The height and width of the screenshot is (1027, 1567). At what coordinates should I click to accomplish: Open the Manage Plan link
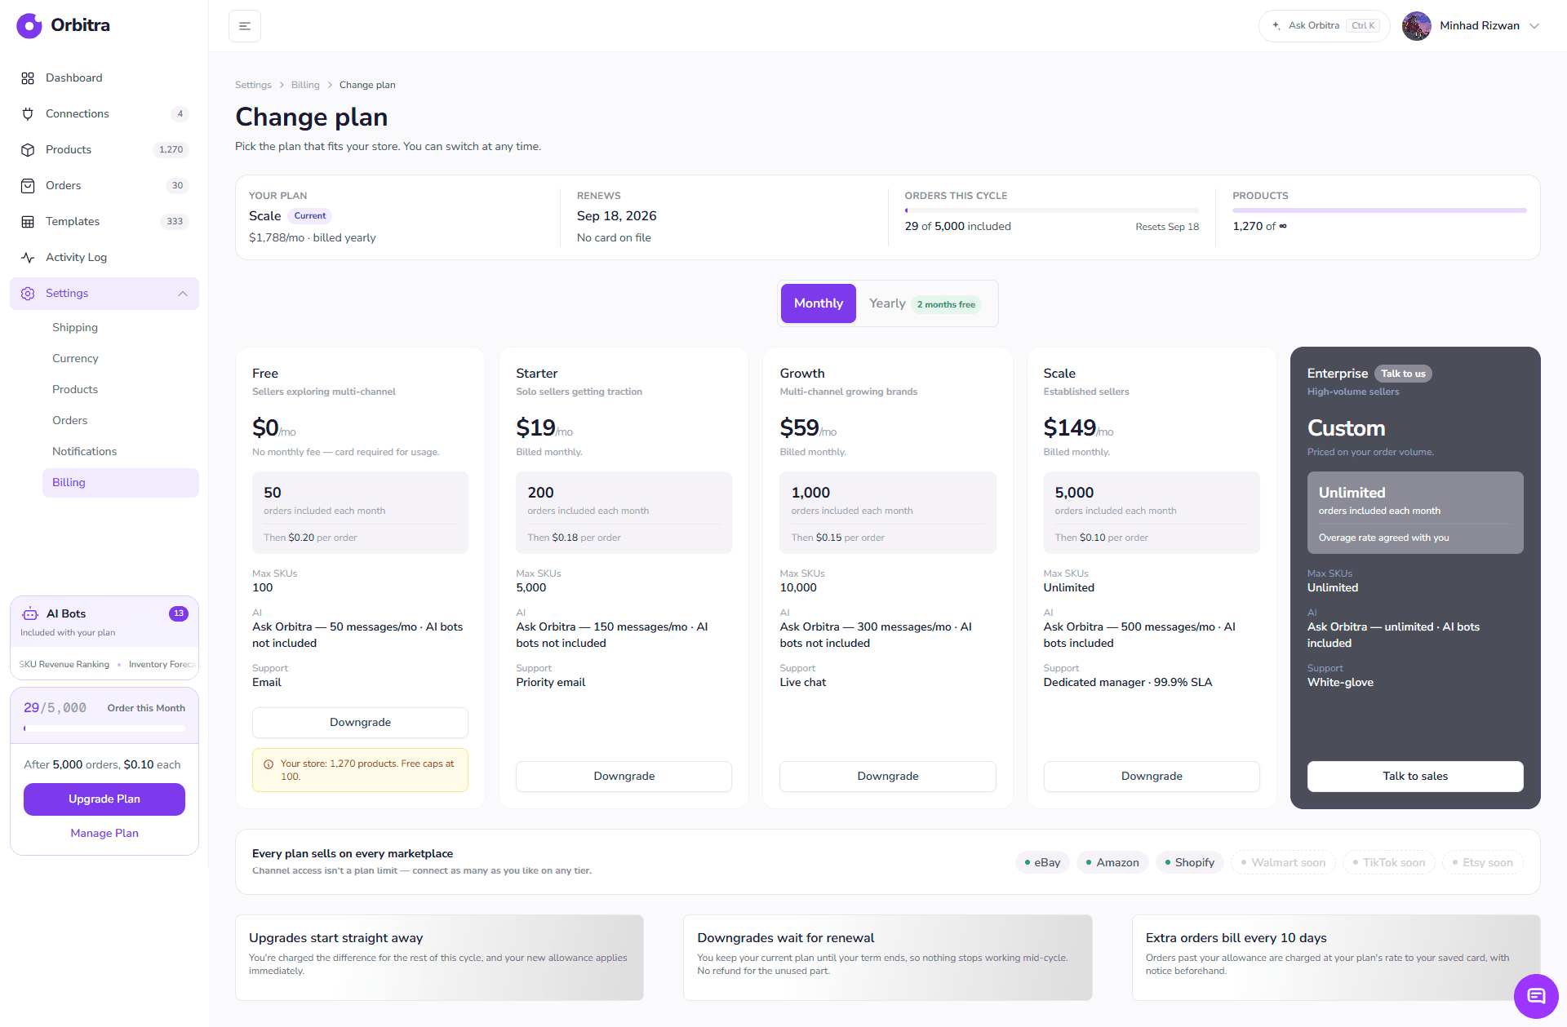coord(104,834)
